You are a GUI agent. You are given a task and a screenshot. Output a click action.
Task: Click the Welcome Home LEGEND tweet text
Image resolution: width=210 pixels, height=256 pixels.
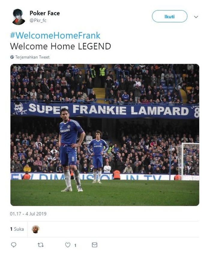pos(60,46)
